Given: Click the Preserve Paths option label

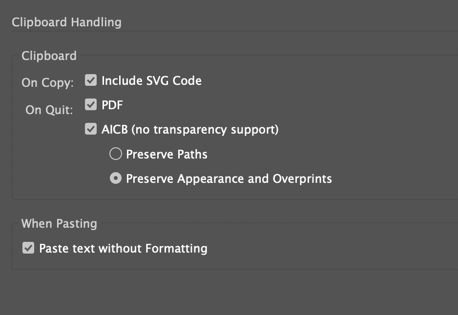Looking at the screenshot, I should 167,154.
